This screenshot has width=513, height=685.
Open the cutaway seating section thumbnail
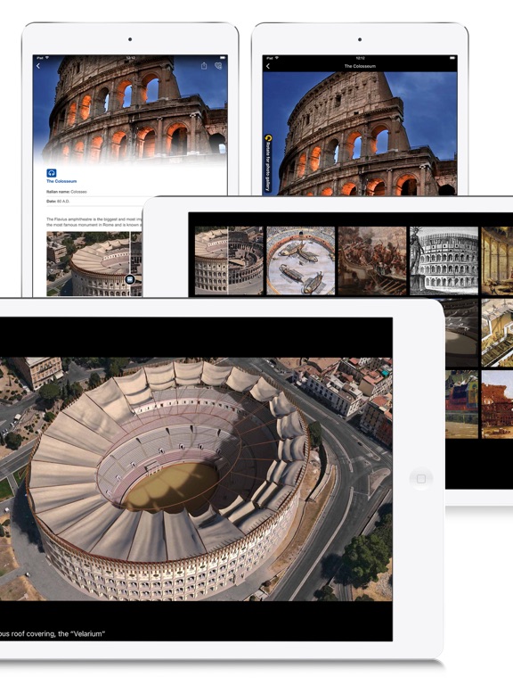(x=497, y=333)
